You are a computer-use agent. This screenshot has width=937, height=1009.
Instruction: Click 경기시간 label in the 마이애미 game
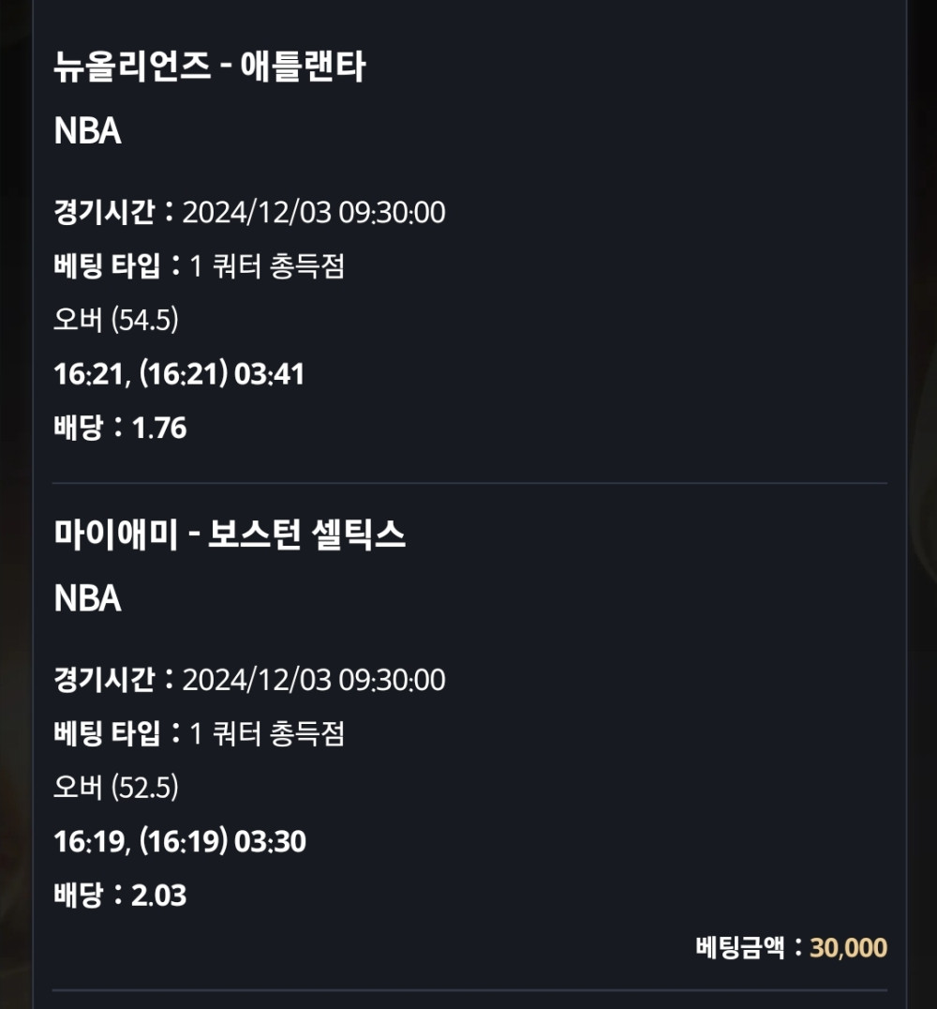[104, 680]
